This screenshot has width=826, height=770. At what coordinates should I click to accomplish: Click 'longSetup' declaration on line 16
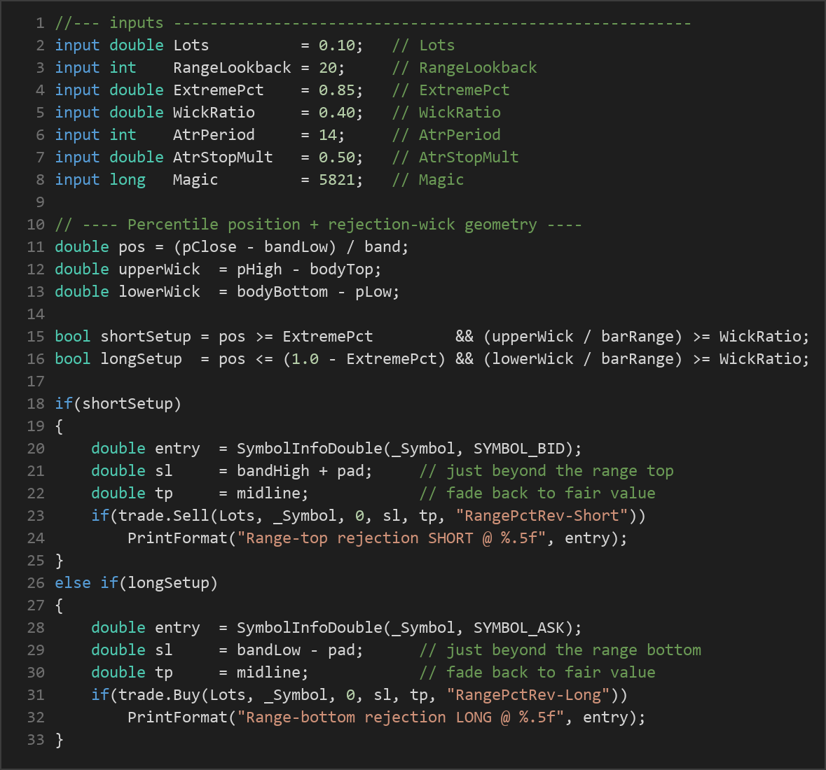[x=142, y=359]
